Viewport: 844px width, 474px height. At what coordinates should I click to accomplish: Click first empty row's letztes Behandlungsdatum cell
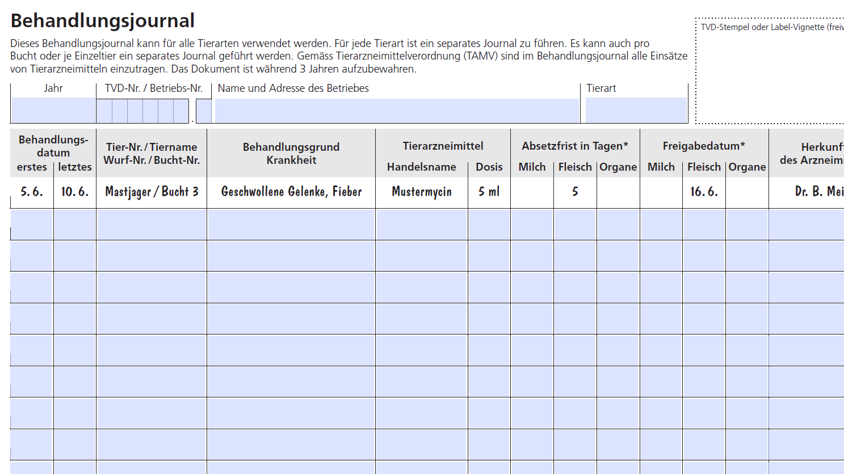point(75,225)
